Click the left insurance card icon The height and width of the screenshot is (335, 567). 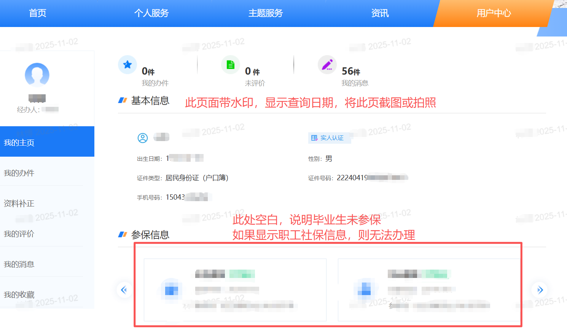[171, 291]
